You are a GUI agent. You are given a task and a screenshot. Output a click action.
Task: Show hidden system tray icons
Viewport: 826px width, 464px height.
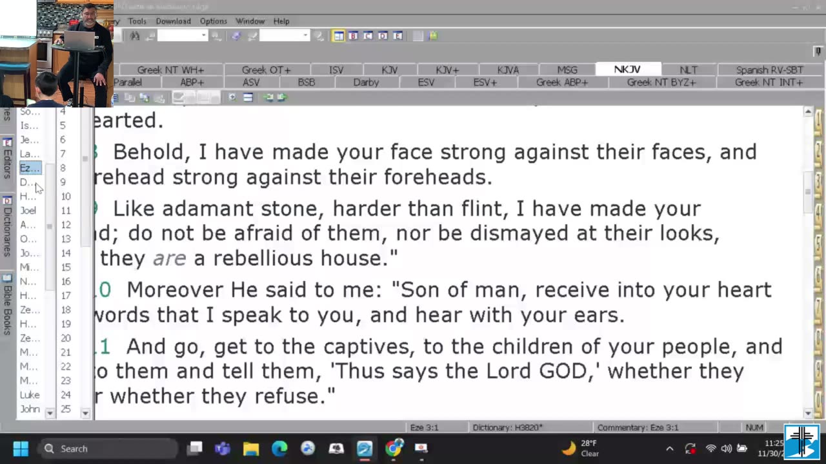[669, 449]
